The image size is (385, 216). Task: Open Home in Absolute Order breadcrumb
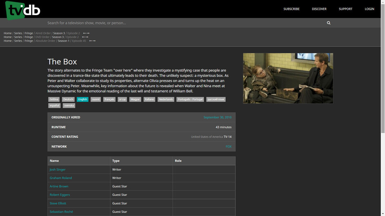(8, 41)
